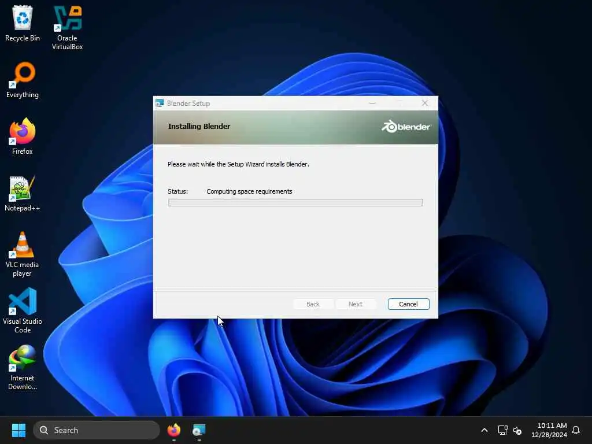
Task: Open the network status tray icon
Action: coord(502,430)
